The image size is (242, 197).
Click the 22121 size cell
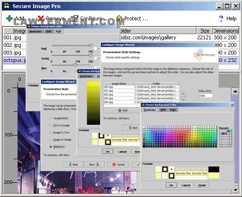click(204, 37)
